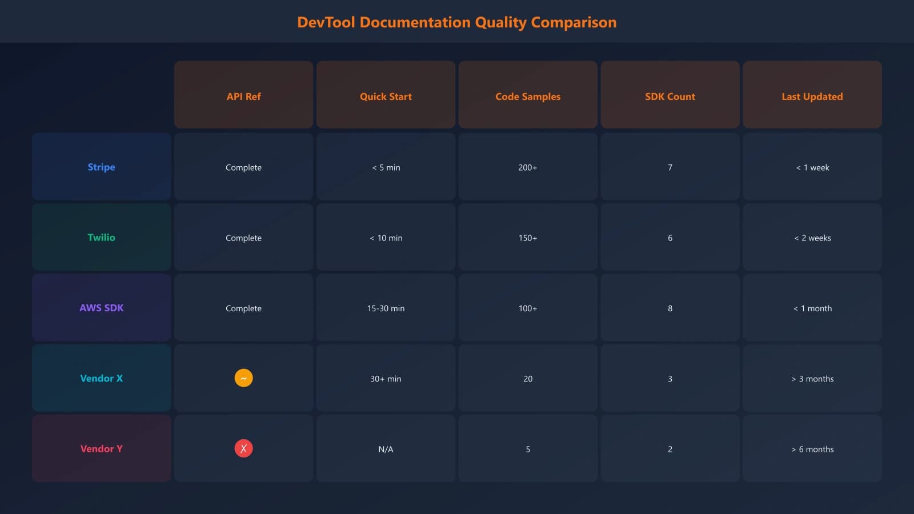Open the Code Samples column header
The width and height of the screenshot is (914, 514).
527,96
